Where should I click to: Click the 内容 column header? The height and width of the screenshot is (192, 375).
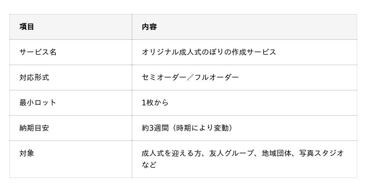149,27
